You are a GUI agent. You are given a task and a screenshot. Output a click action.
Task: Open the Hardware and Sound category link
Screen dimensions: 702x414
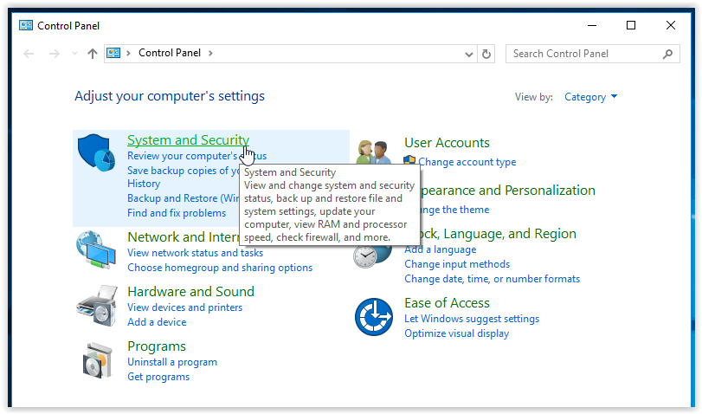pos(190,292)
